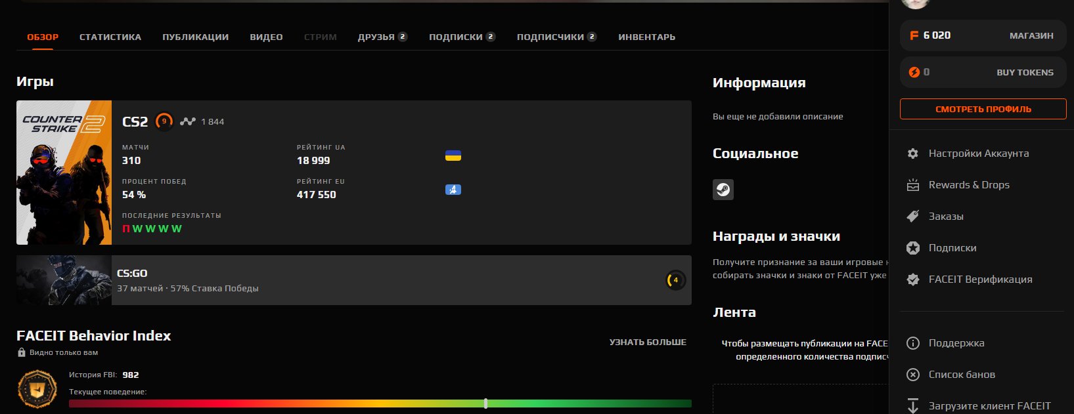Click the FACEIT points coin icon

point(914,35)
